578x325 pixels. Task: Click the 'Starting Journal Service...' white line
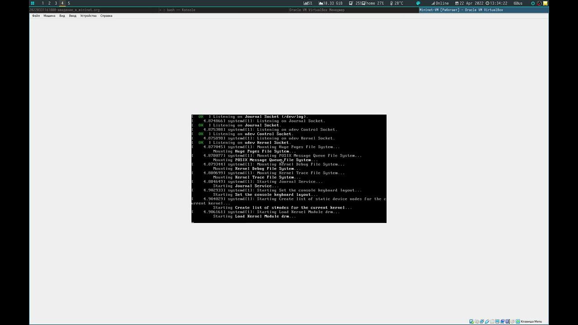click(x=246, y=186)
